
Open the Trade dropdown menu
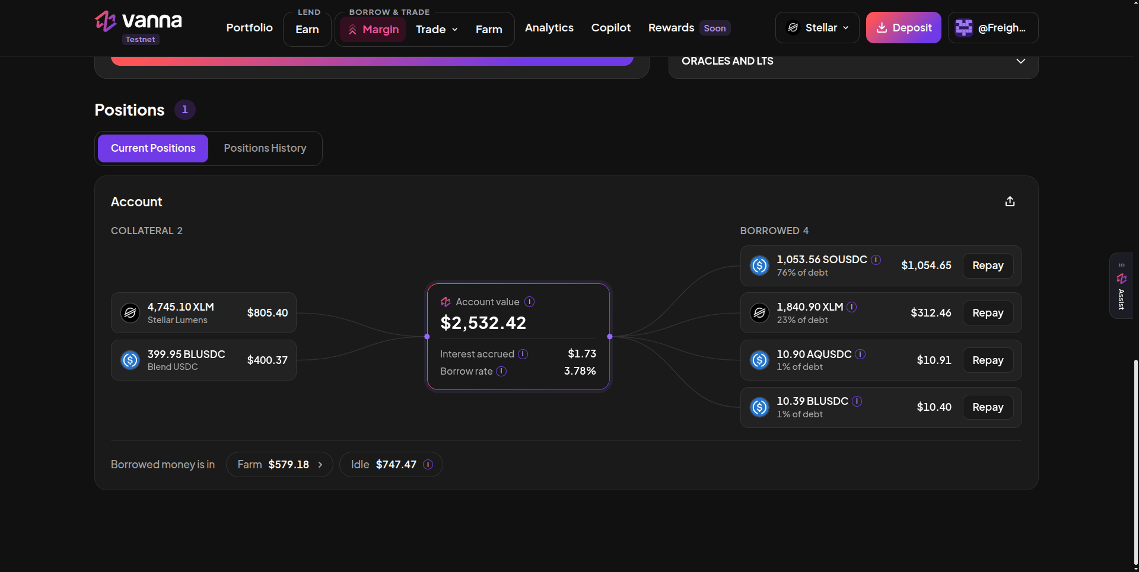tap(437, 30)
